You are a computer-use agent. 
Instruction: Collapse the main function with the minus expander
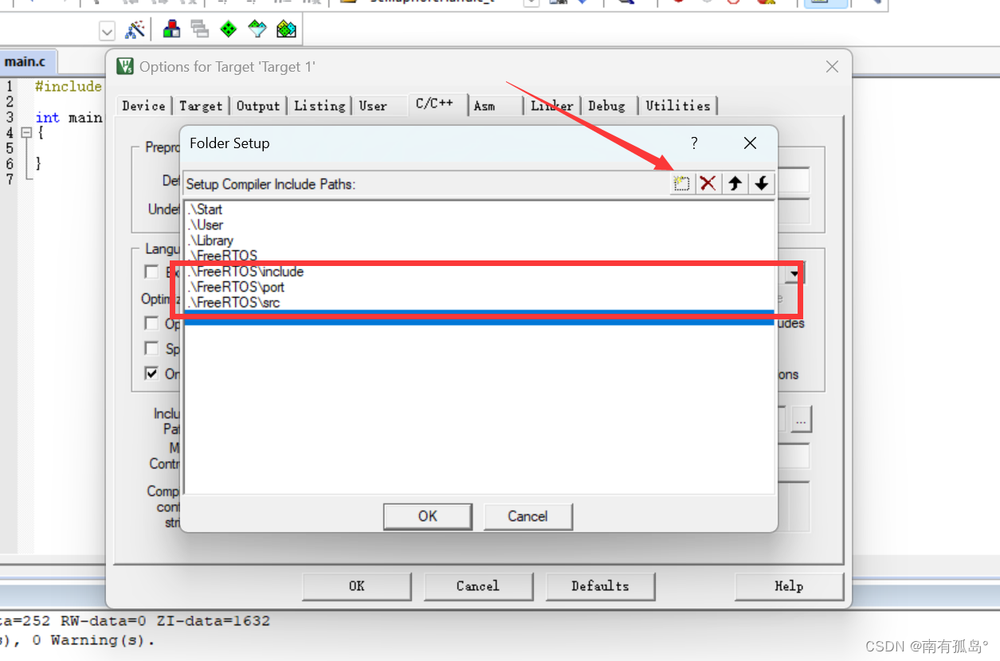(25, 132)
